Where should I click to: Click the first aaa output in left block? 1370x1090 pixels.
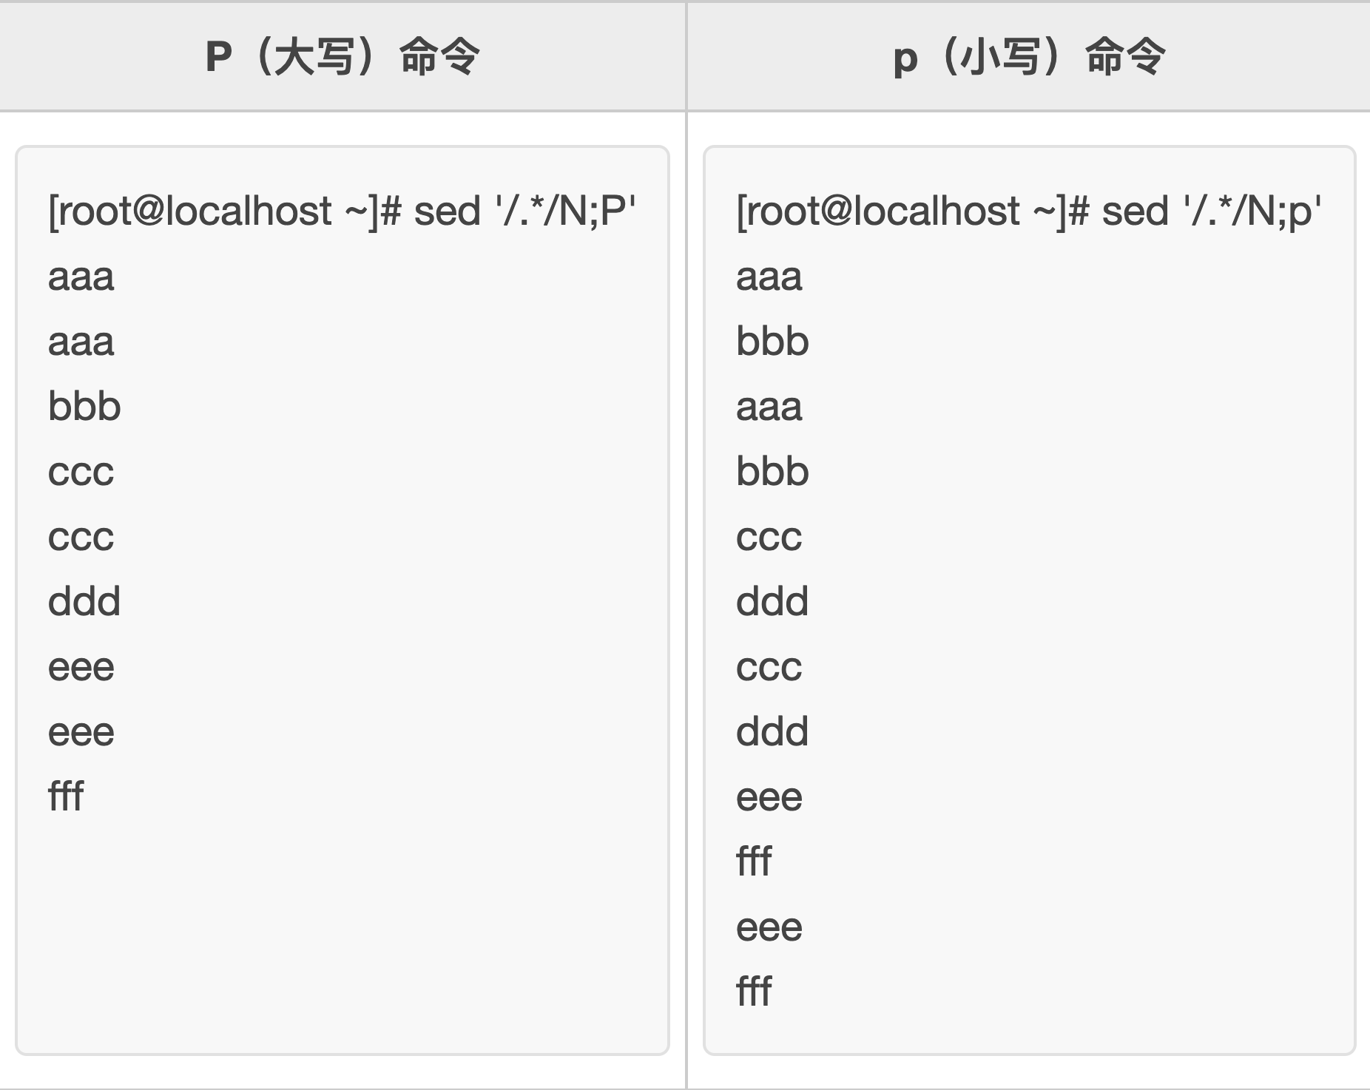pos(81,277)
